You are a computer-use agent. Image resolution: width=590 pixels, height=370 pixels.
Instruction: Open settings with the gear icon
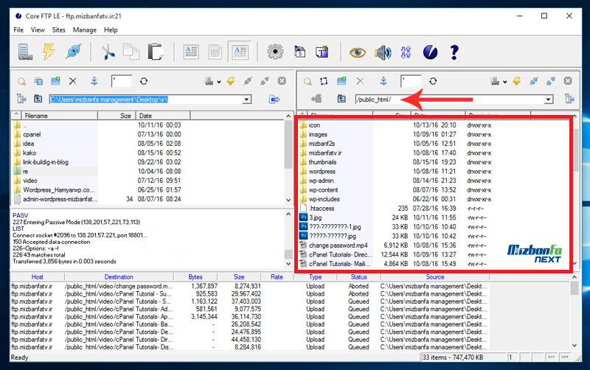point(275,52)
